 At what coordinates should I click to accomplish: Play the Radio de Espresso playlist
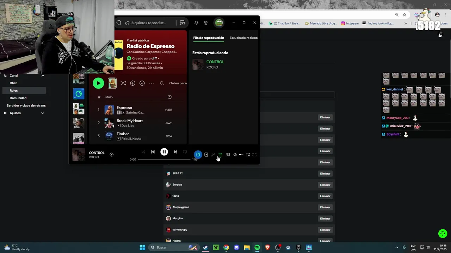click(98, 83)
